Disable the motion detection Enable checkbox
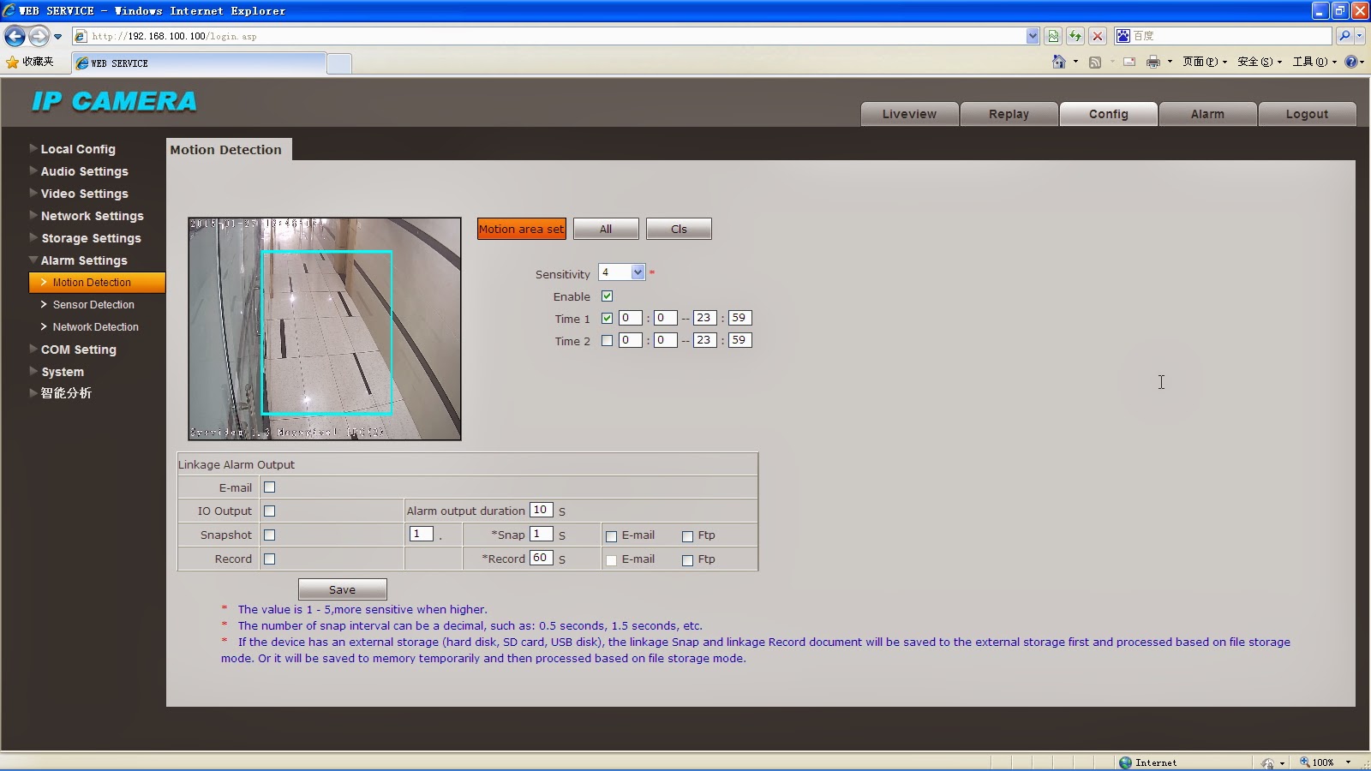This screenshot has width=1371, height=771. click(x=608, y=296)
